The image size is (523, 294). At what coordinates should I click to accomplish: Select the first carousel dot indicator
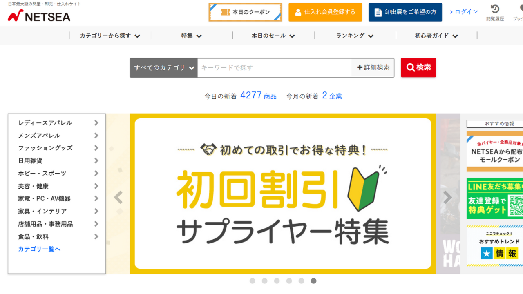252,281
